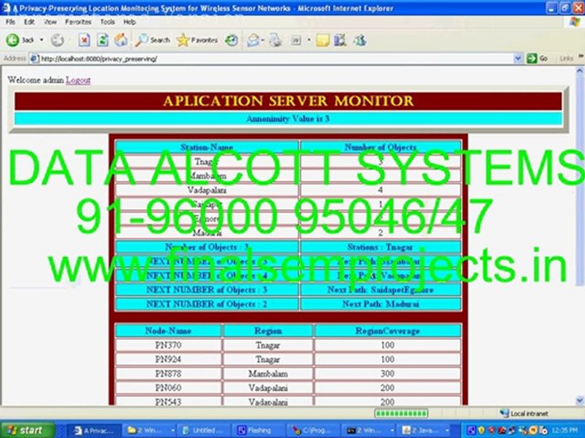
Task: Open the View menu
Action: (x=51, y=22)
